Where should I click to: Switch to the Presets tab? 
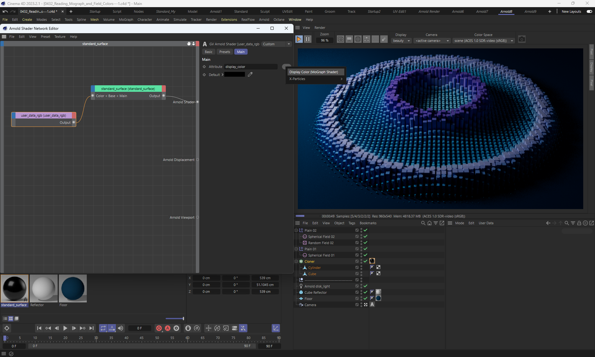click(x=225, y=52)
